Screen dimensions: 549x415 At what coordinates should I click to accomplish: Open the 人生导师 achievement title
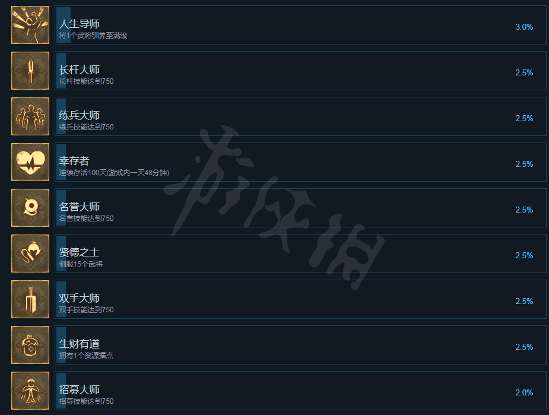coord(79,24)
